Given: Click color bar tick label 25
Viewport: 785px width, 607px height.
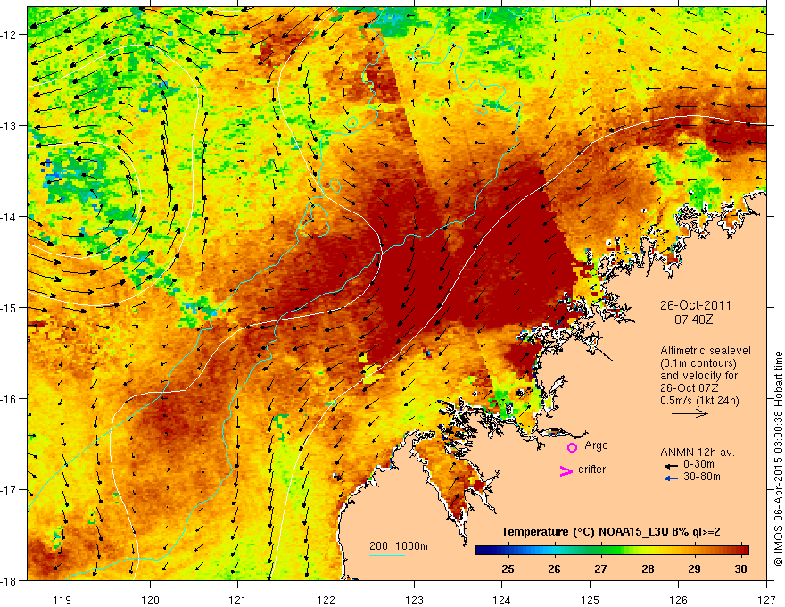Looking at the screenshot, I should pos(508,569).
